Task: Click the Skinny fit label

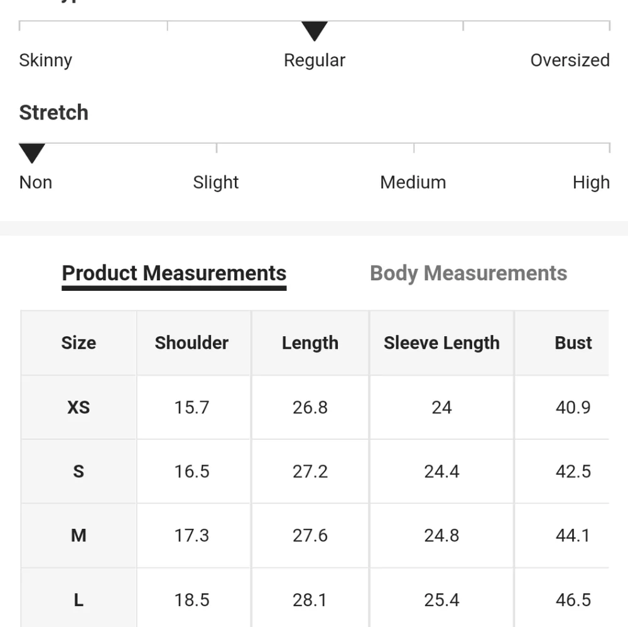Action: coord(46,60)
